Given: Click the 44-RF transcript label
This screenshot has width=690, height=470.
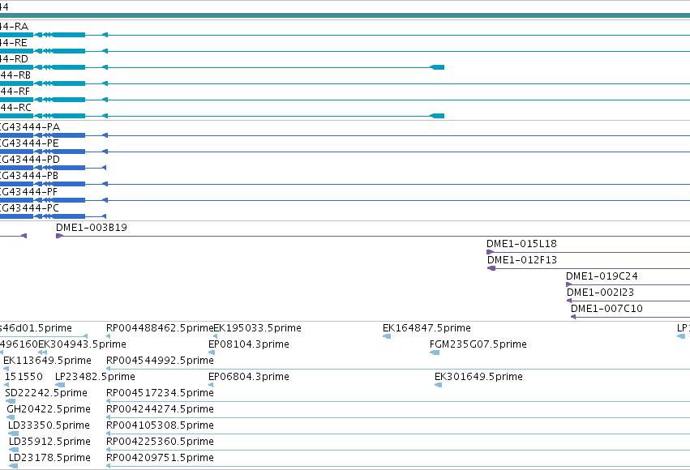Looking at the screenshot, I should click(x=15, y=92).
